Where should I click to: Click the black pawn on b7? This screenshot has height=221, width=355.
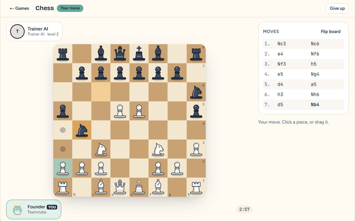tap(82, 73)
